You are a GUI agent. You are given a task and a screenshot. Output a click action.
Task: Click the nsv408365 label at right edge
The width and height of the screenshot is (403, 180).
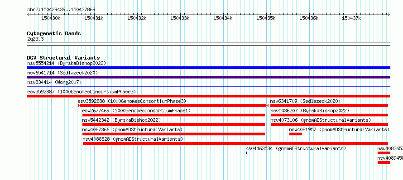[x=390, y=148]
